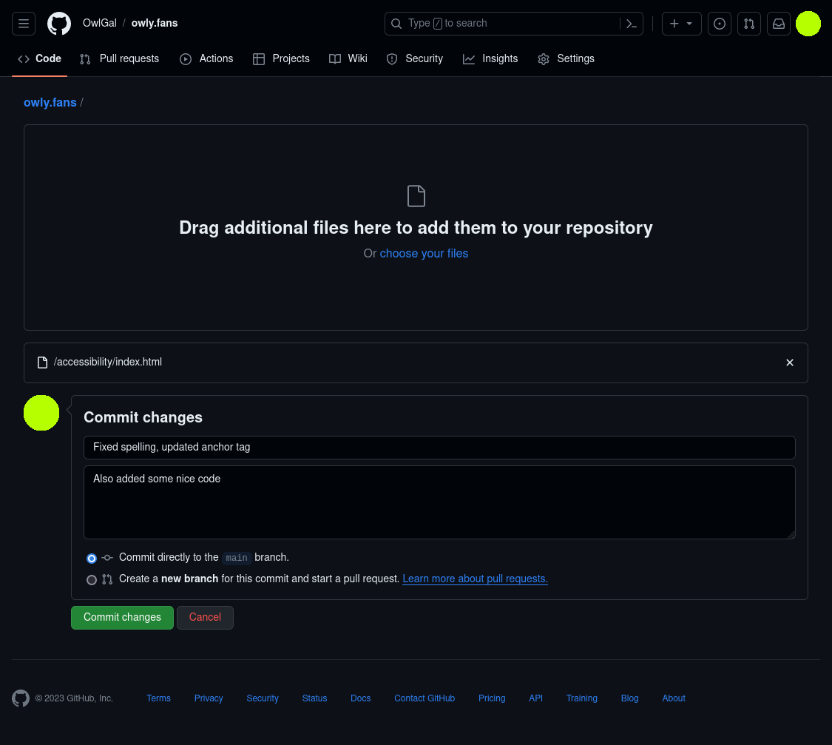Focus the commit summary text field
This screenshot has width=832, height=745.
(439, 448)
